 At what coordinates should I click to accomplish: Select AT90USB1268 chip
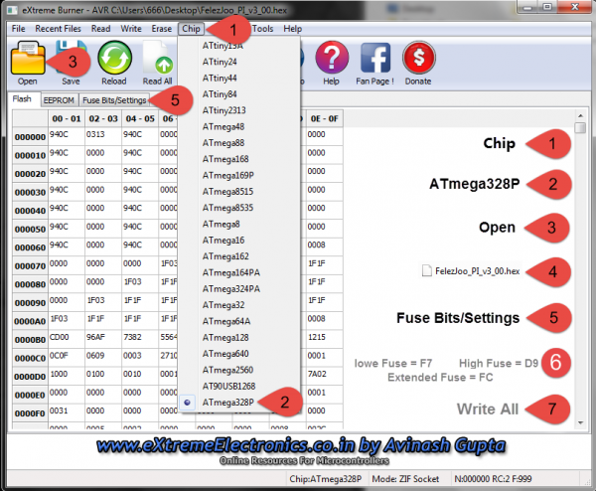(239, 387)
